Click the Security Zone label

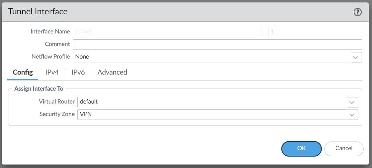pos(57,114)
